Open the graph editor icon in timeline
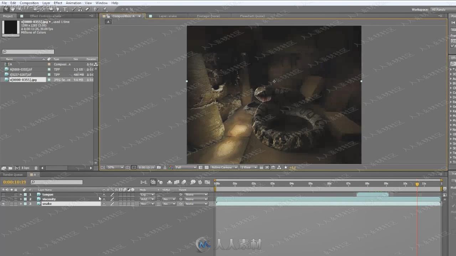456x256 pixels. click(207, 182)
